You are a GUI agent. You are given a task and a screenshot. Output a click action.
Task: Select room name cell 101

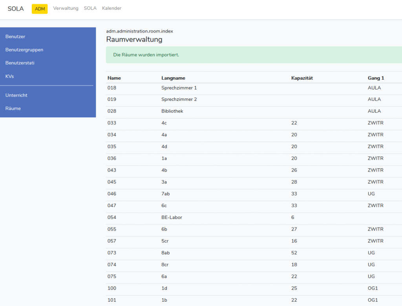[x=112, y=300]
